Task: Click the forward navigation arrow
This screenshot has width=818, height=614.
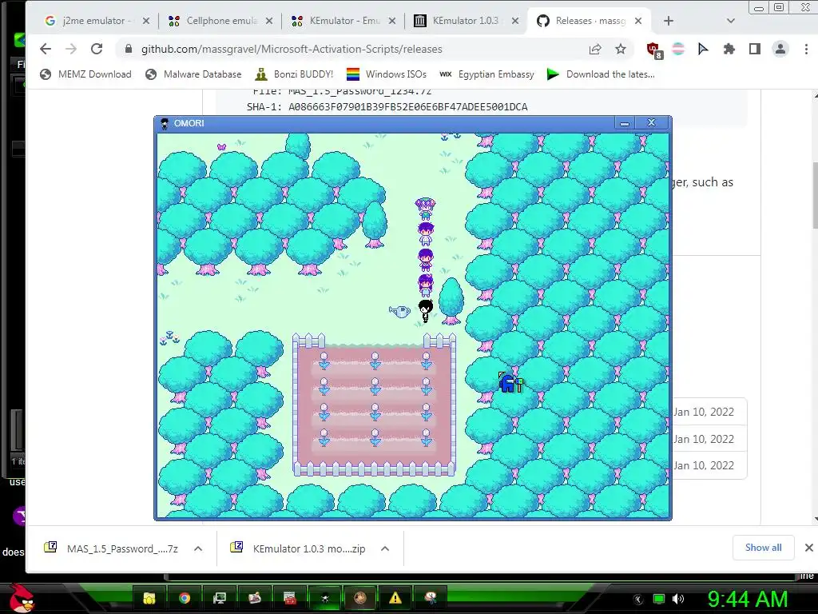Action: click(x=71, y=49)
